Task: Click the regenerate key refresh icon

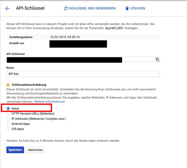Action: point(66,8)
